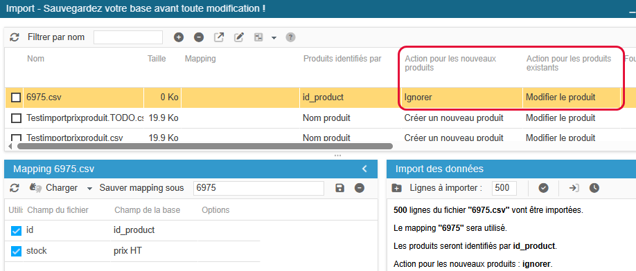This screenshot has height=271, width=636.
Task: Click the Import des données panel title
Action: [x=439, y=169]
